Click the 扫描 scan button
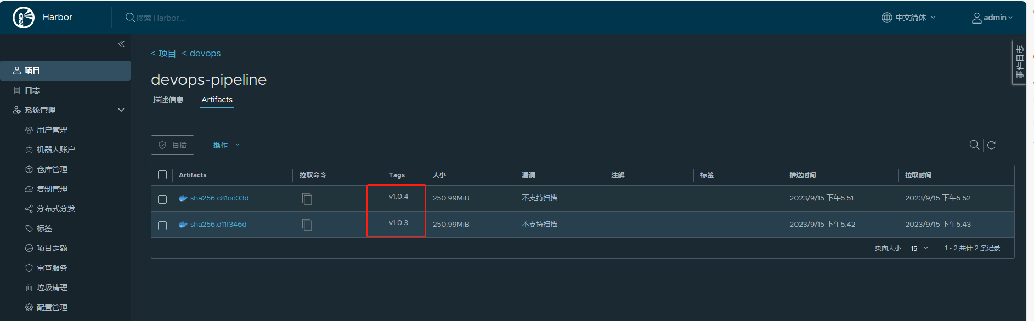Screen dimensions: 1034x321 (x=172, y=145)
